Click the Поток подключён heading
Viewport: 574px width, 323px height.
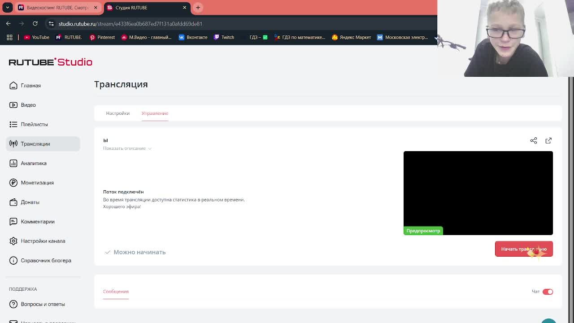pos(123,192)
